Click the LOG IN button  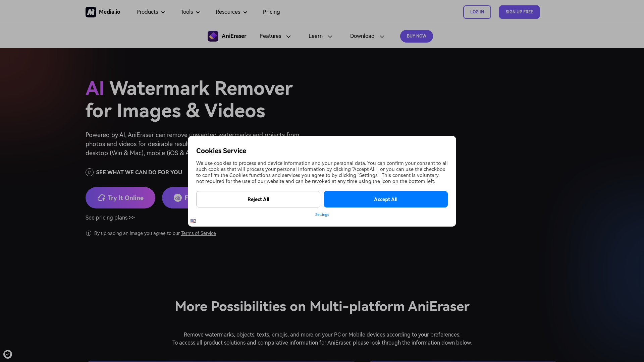click(x=477, y=12)
